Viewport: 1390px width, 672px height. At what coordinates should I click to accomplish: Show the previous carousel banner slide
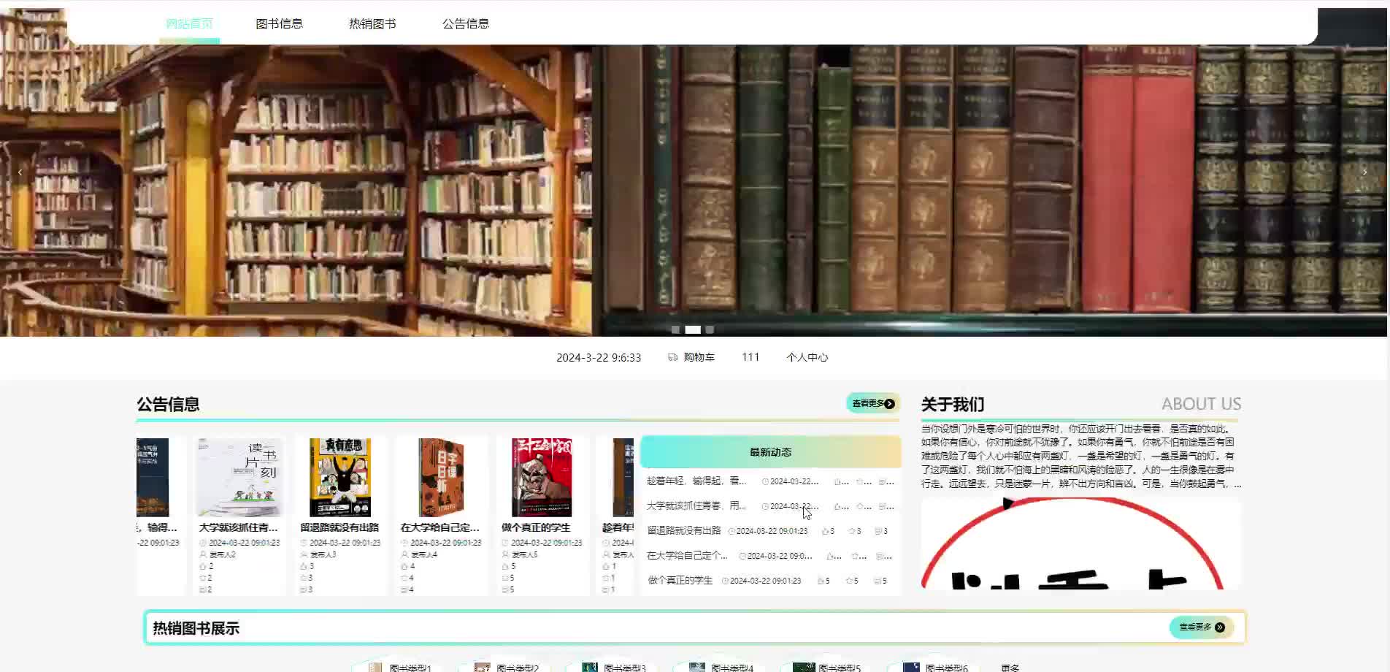[20, 172]
